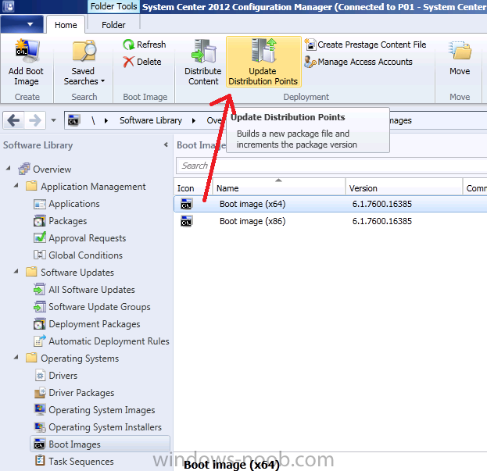Click Distribute Content in ribbon
Image resolution: width=487 pixels, height=471 pixels.
203,62
